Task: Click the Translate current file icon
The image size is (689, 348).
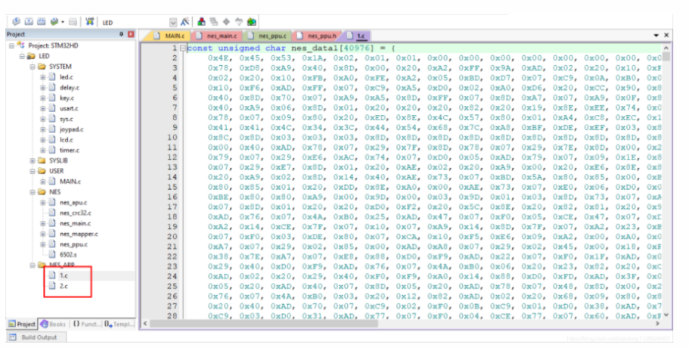Action: click(16, 21)
